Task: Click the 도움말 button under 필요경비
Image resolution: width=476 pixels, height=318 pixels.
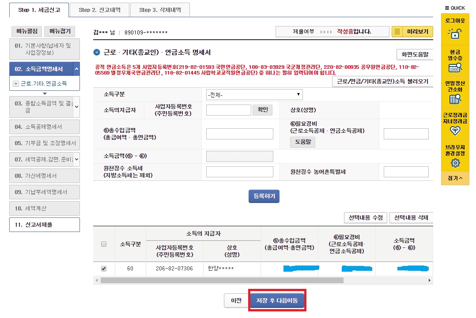Action: pos(302,142)
